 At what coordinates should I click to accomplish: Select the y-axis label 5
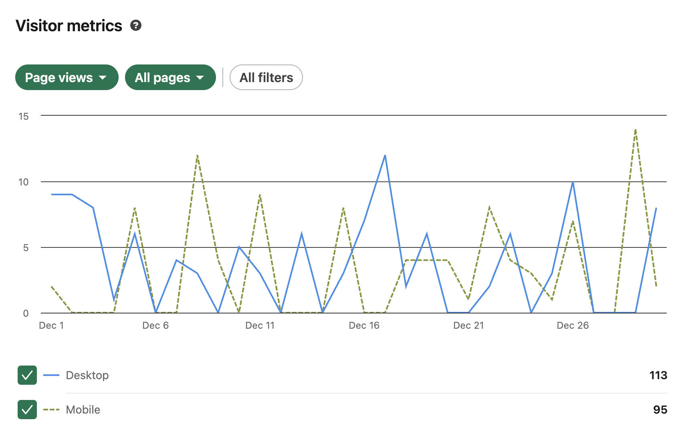26,248
